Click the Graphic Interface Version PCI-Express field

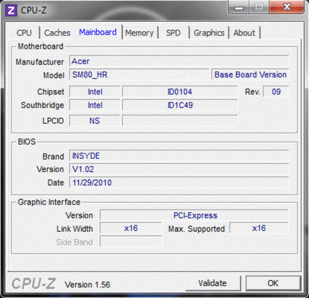pyautogui.click(x=194, y=216)
